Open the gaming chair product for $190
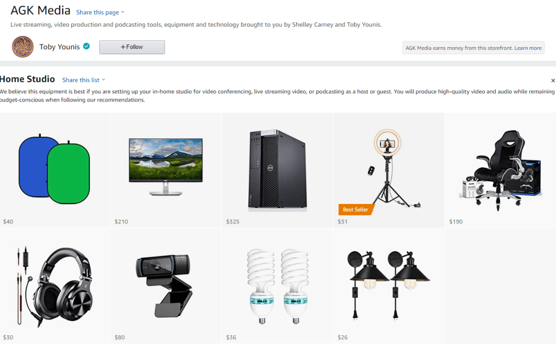This screenshot has height=345, width=556. click(499, 170)
